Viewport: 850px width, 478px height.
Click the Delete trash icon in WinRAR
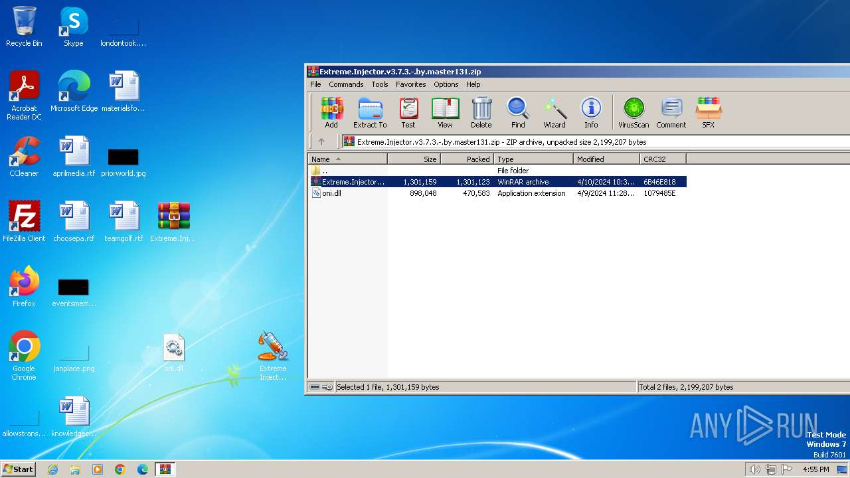click(x=481, y=112)
